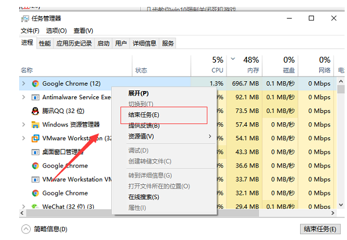Expand the Google Chrome (12) process group
Viewport: 347px width, 240px height.
(x=23, y=83)
